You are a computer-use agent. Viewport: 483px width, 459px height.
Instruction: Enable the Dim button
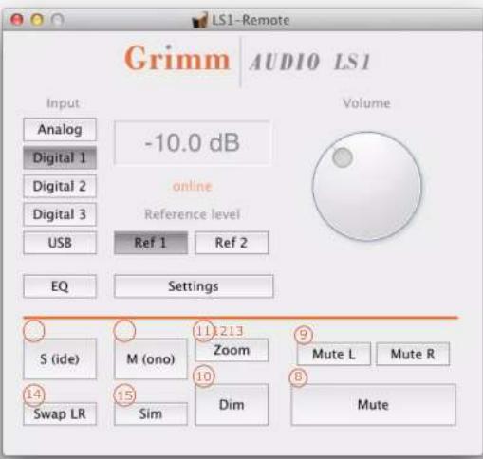232,405
